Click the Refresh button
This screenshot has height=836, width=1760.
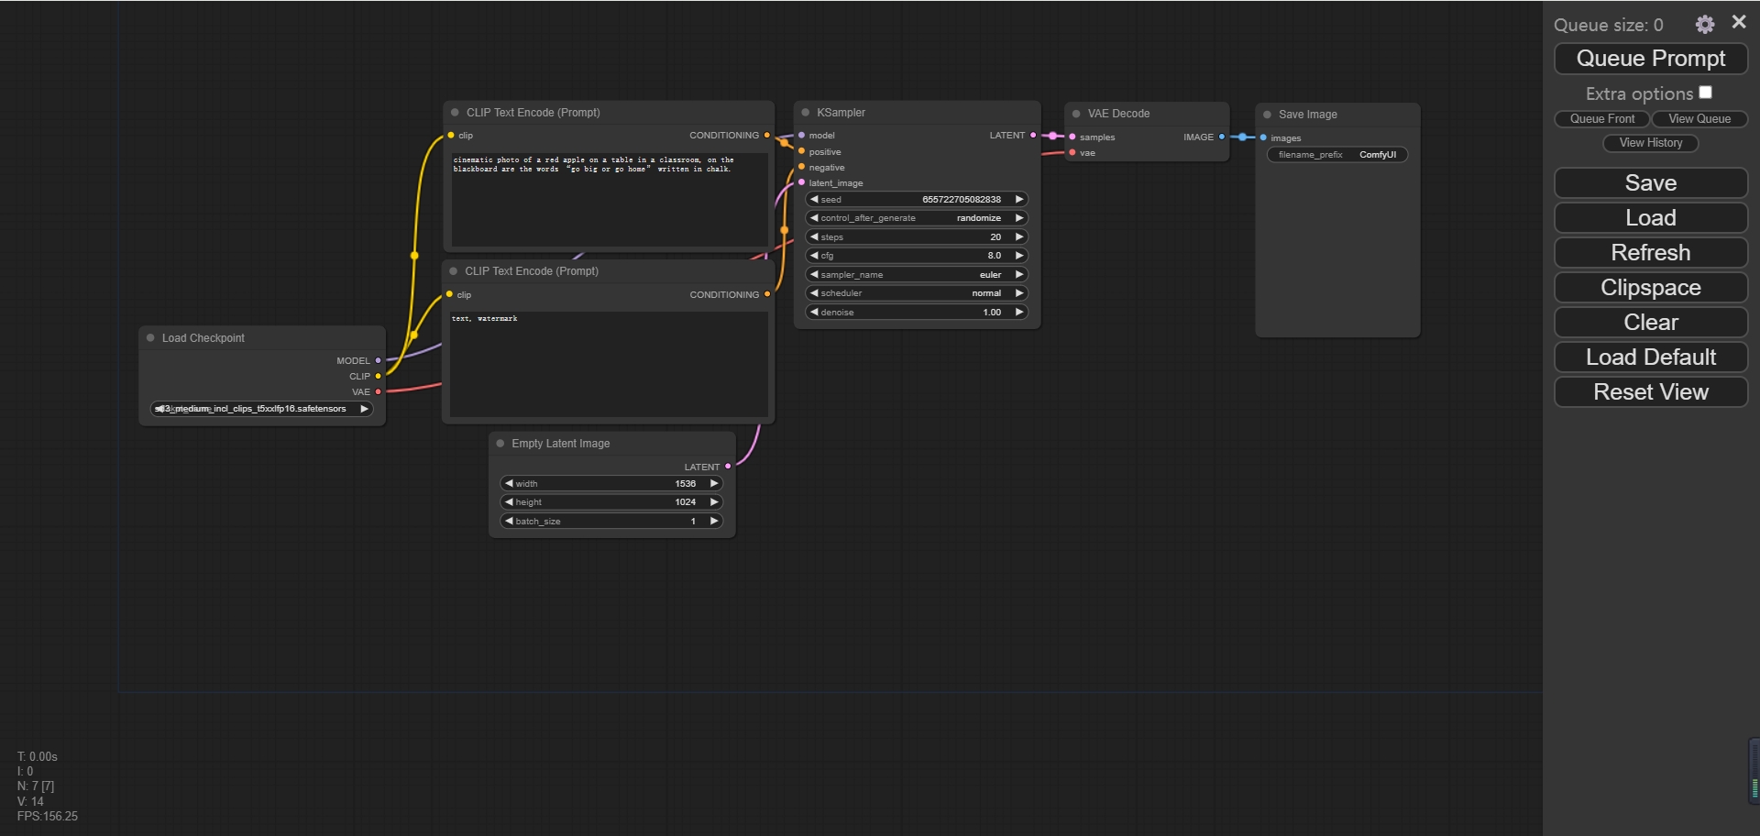click(1651, 253)
